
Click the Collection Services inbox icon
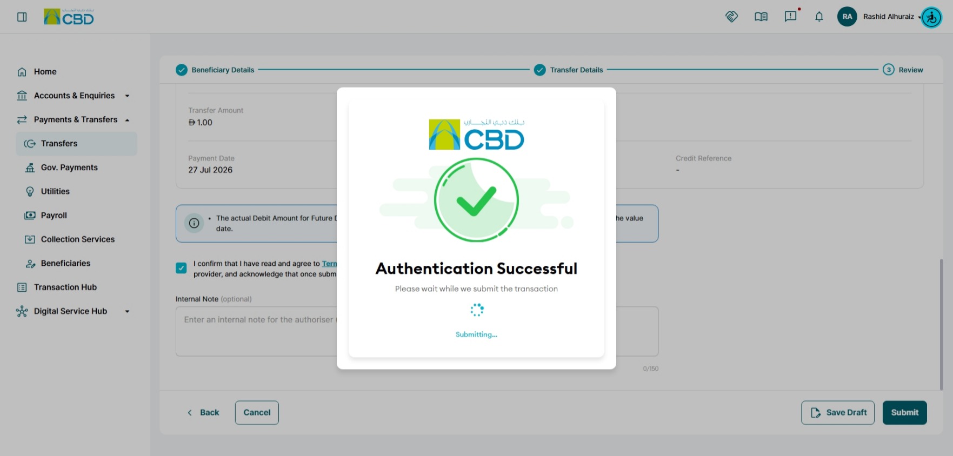tap(30, 239)
